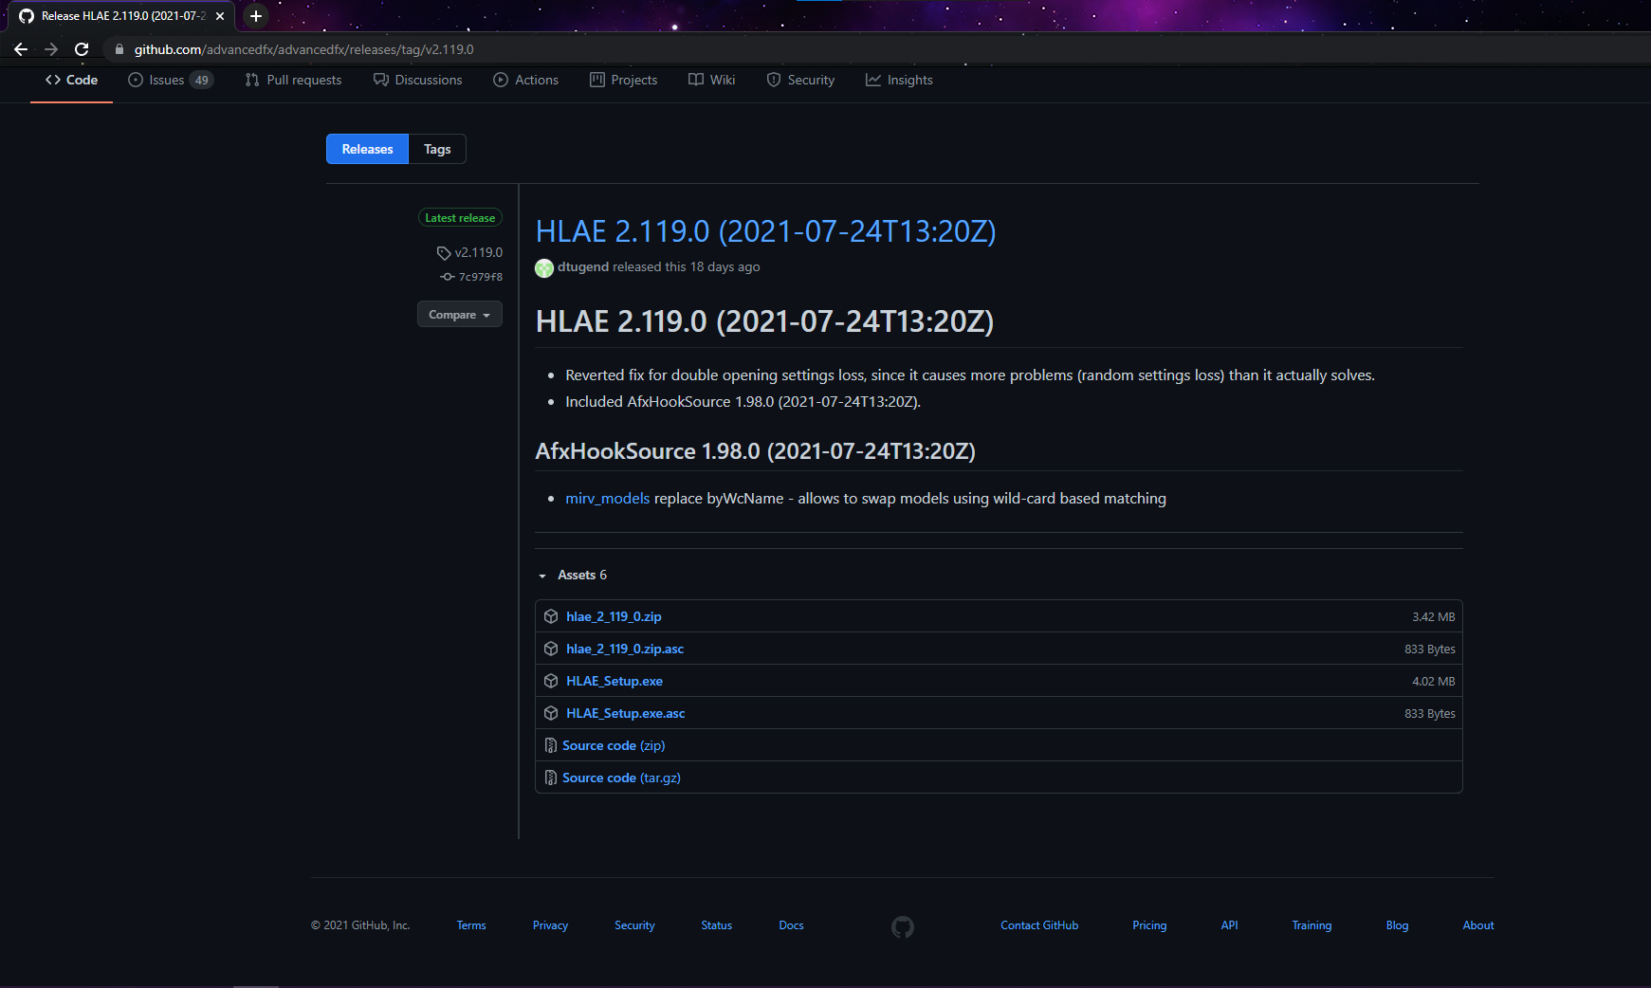The image size is (1651, 988).
Task: Open the Contact GitHub link
Action: (x=1039, y=925)
